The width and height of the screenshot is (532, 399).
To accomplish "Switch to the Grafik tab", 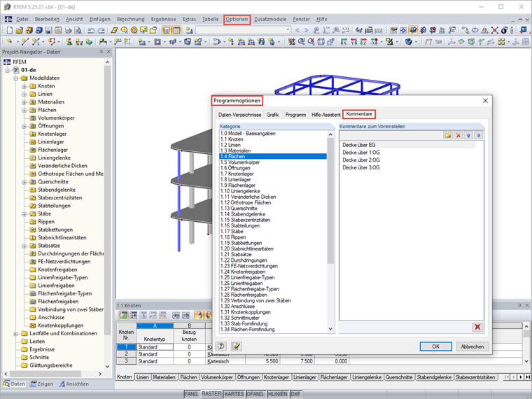I will coord(272,115).
